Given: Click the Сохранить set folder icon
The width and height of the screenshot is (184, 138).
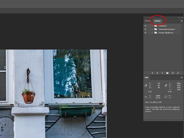Looking at the screenshot, I should pyautogui.click(x=156, y=26).
